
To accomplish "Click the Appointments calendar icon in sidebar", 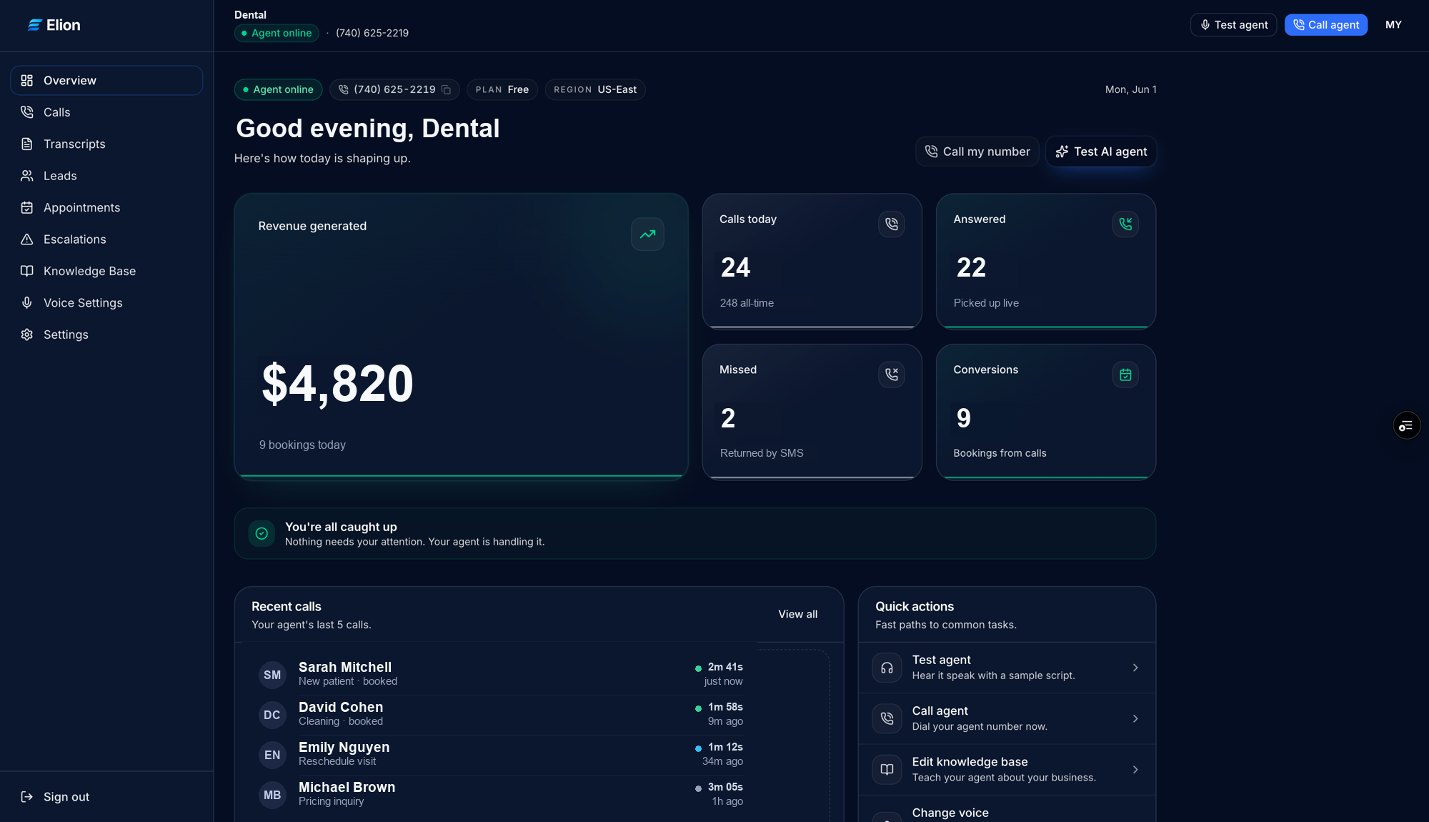I will click(x=27, y=208).
